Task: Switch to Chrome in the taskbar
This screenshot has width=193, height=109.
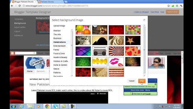Action: [x=47, y=106]
